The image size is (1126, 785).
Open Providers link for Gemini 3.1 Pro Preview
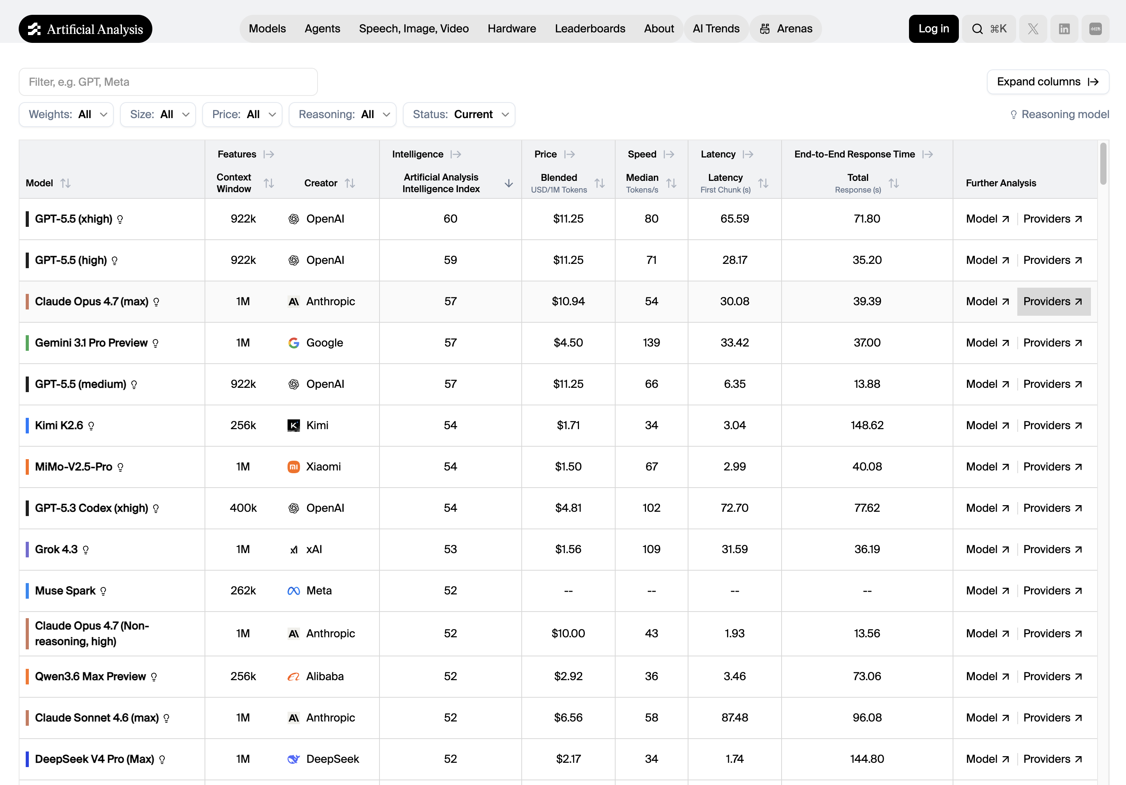point(1053,343)
